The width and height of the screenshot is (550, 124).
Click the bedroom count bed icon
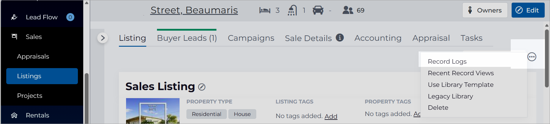(x=265, y=10)
